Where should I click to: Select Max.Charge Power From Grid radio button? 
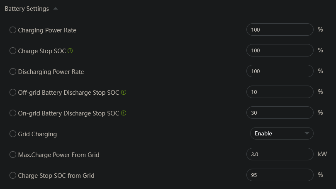(13, 155)
